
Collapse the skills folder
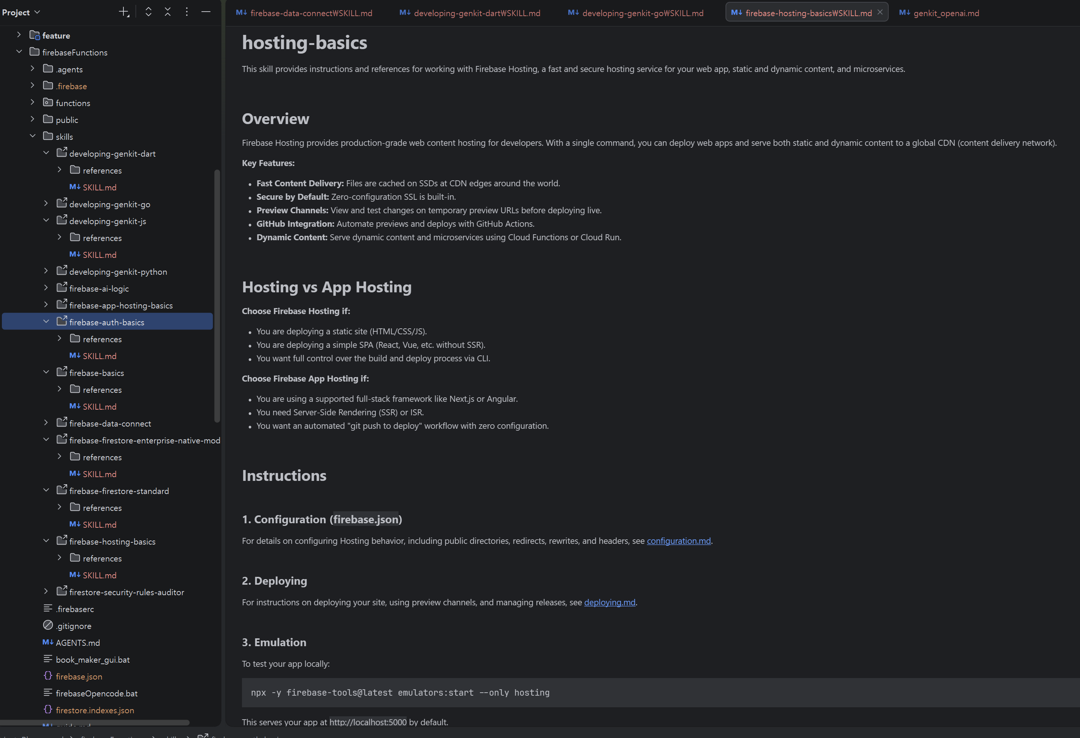coord(33,136)
